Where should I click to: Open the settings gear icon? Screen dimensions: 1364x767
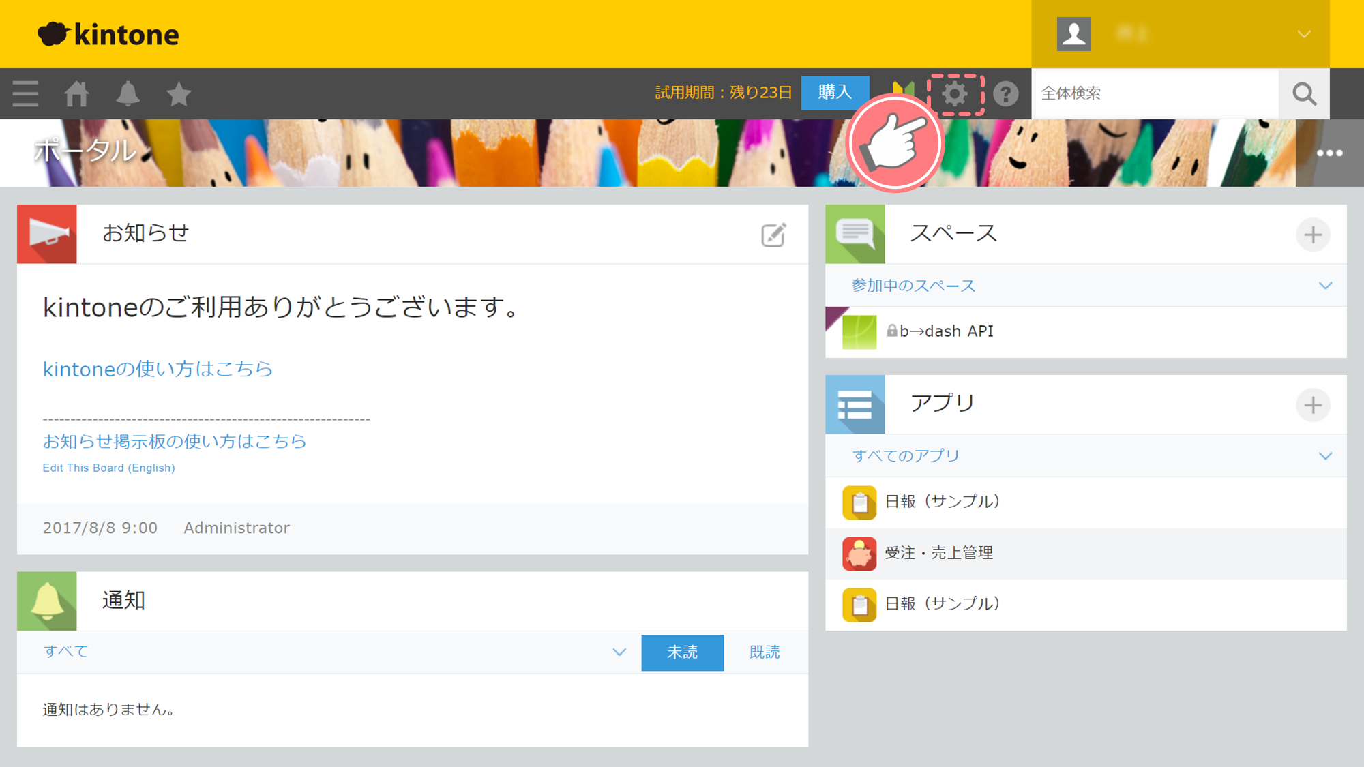(x=955, y=93)
